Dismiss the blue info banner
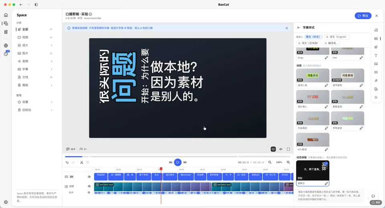Screen dimensions: 385x208 click(286, 28)
